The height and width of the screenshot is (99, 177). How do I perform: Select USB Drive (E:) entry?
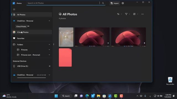[x=32, y=66]
